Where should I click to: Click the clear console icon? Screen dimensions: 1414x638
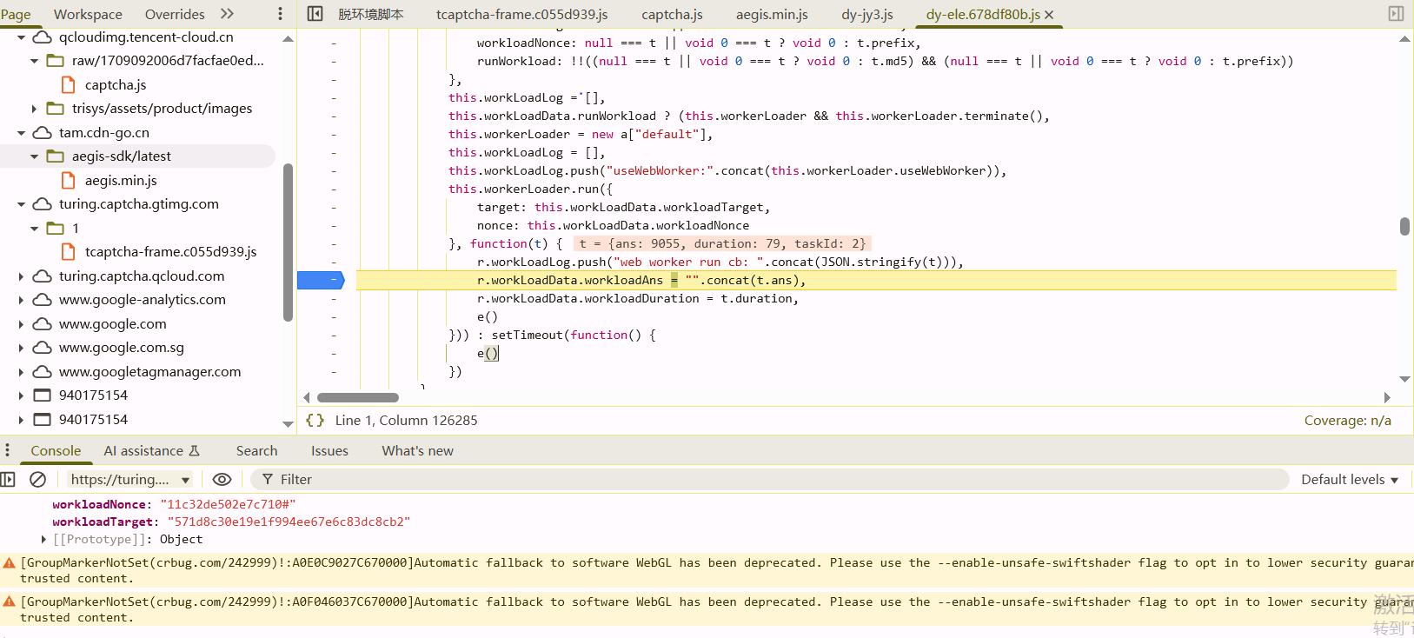(x=37, y=480)
